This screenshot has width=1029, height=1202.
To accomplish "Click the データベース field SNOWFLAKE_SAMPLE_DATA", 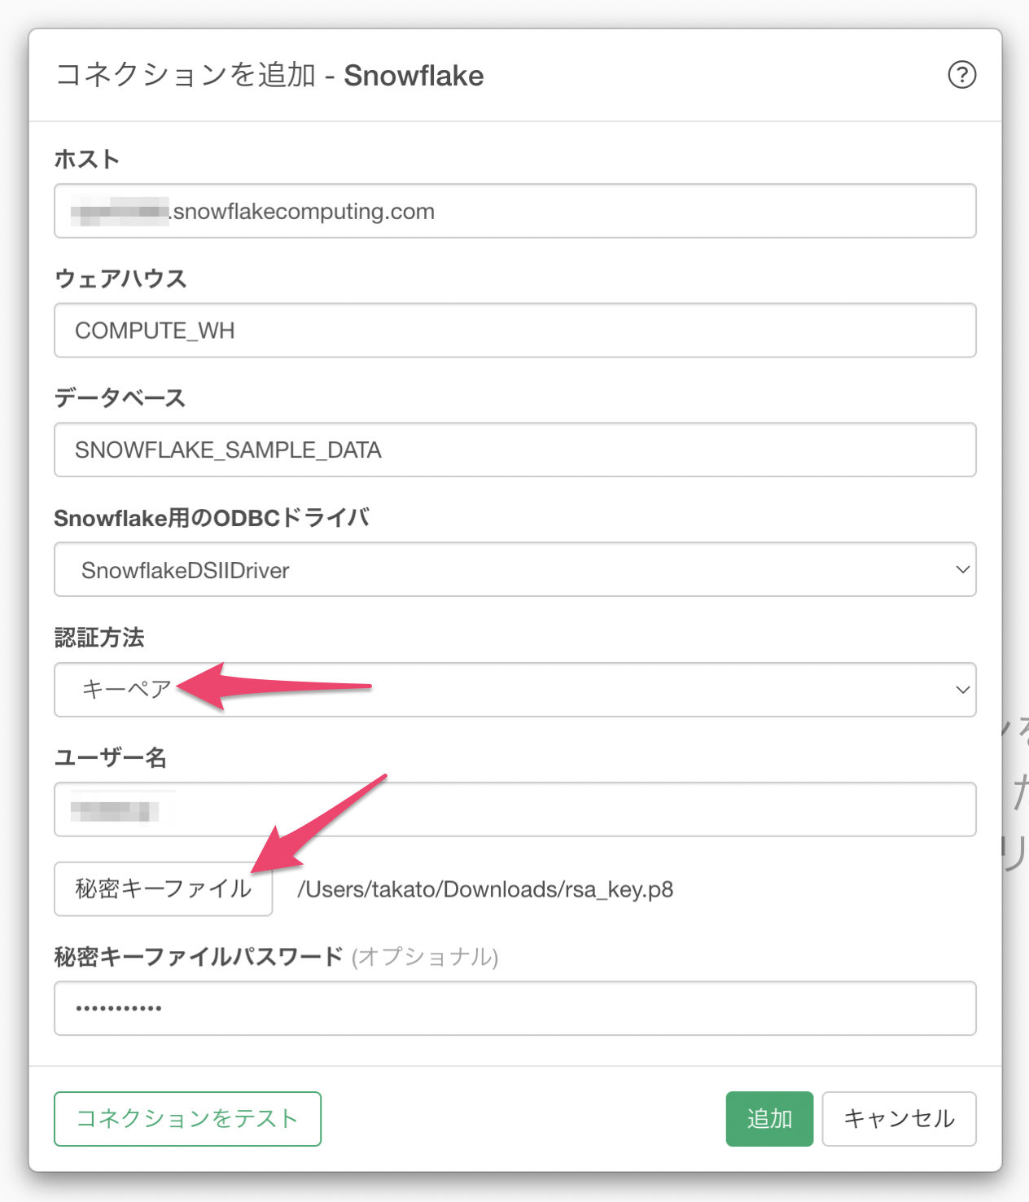I will click(x=514, y=450).
